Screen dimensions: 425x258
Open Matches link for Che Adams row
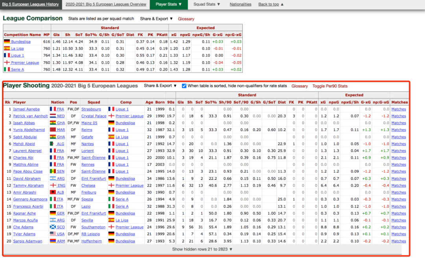(399, 227)
